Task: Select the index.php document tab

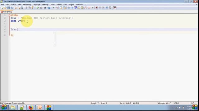Action: 6,12
